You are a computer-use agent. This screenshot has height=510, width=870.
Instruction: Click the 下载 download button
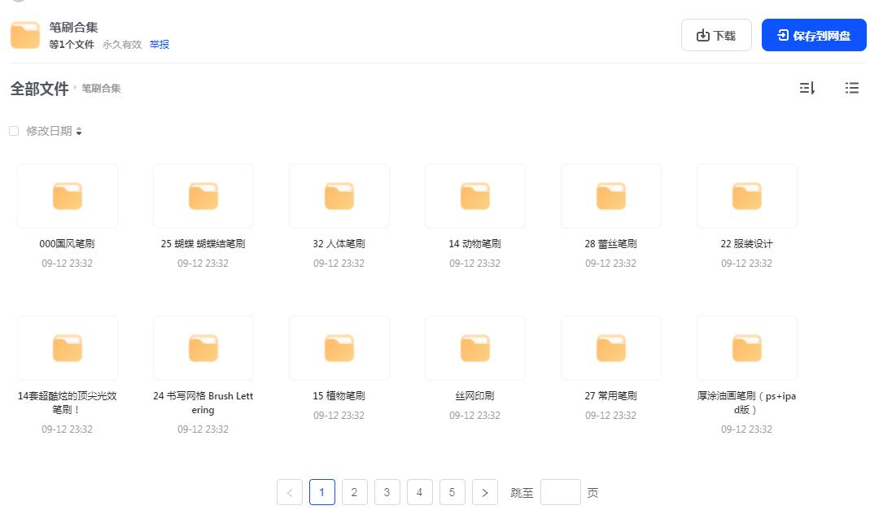tap(716, 35)
